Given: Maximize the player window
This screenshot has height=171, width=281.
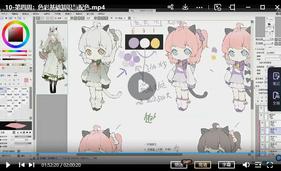Looking at the screenshot, I should coord(263,7).
